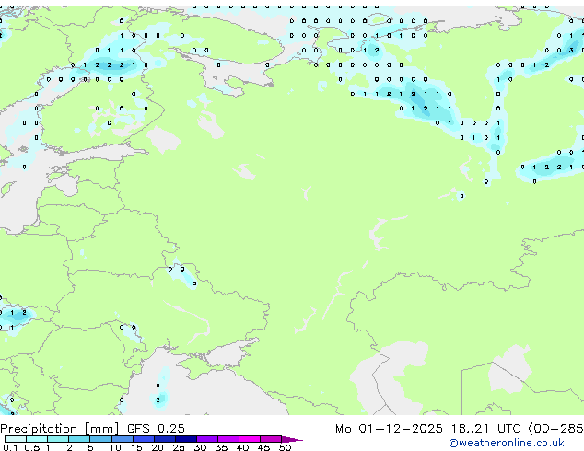
Task: Click the 20–25 mm legend color box
Action: click(x=165, y=439)
